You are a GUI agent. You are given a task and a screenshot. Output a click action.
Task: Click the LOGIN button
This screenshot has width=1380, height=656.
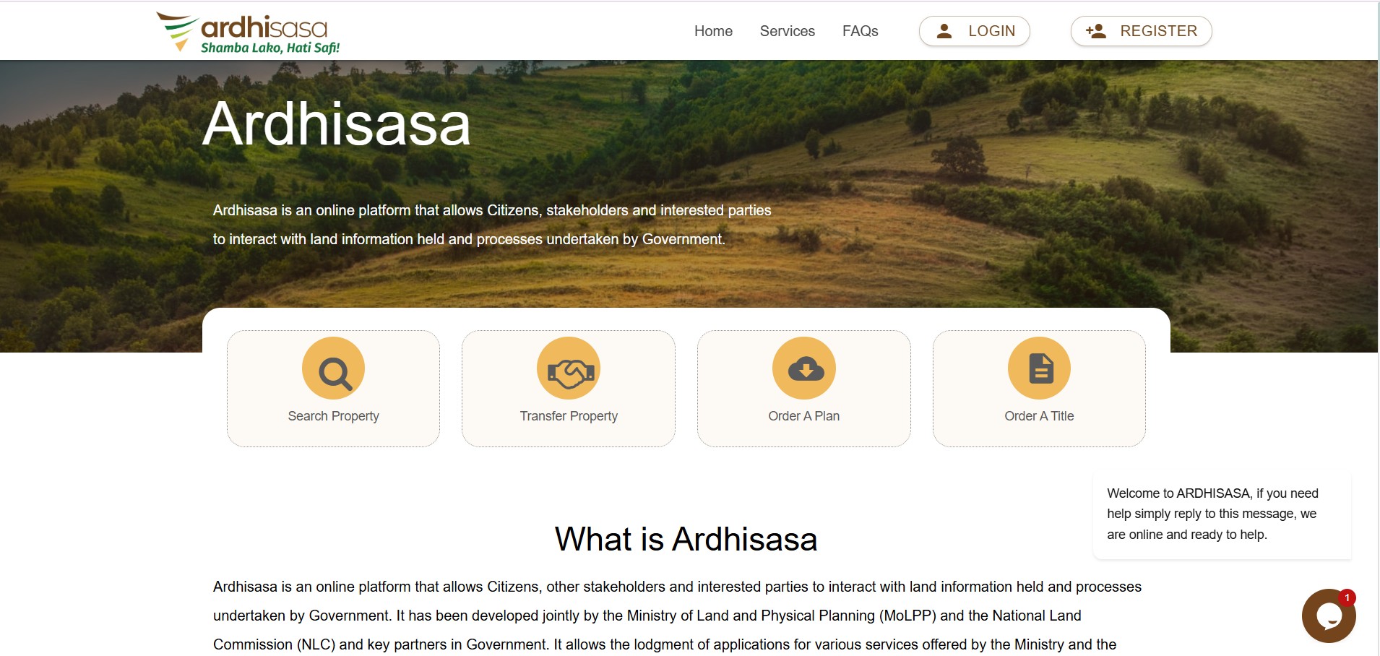point(975,31)
